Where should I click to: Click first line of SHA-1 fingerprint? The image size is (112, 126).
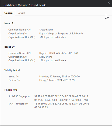coord(62,104)
